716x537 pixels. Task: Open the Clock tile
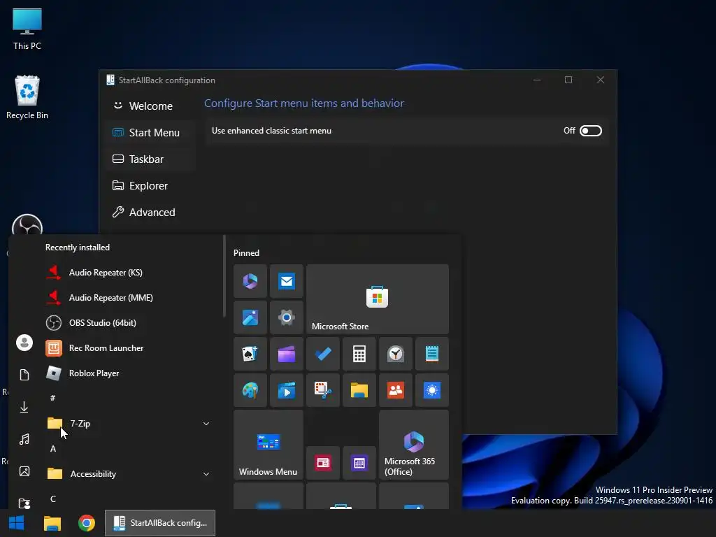396,354
